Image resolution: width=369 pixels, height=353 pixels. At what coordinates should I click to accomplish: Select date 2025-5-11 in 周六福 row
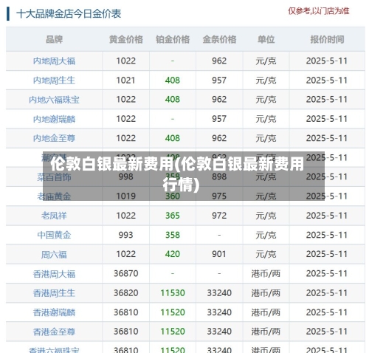point(327,254)
